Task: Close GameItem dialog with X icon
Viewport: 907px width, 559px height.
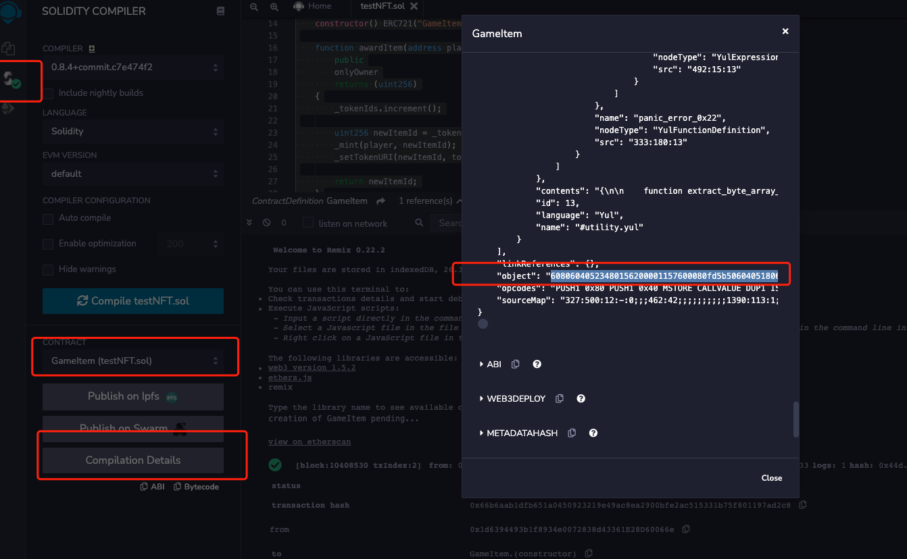Action: 785,31
